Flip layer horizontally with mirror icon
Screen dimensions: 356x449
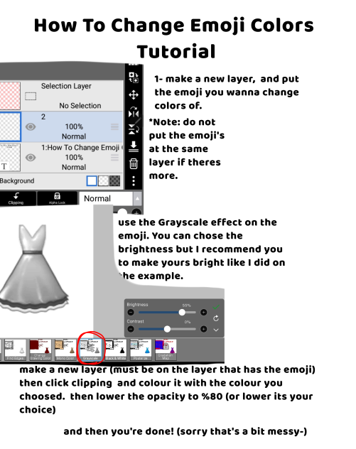tap(134, 114)
